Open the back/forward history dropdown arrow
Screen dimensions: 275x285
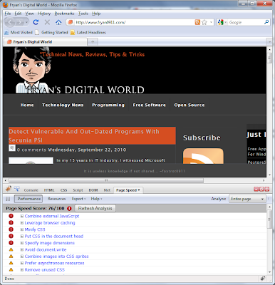point(26,22)
